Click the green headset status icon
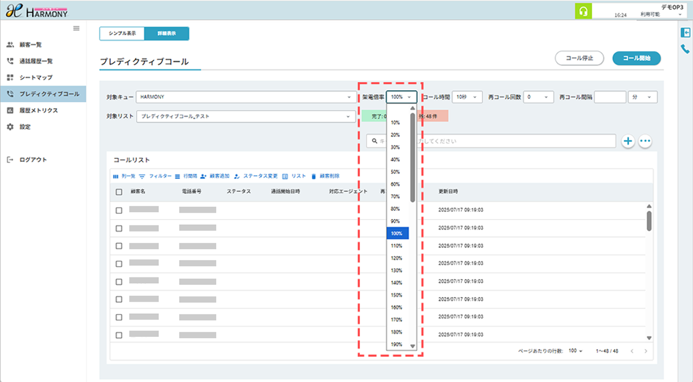 point(582,12)
